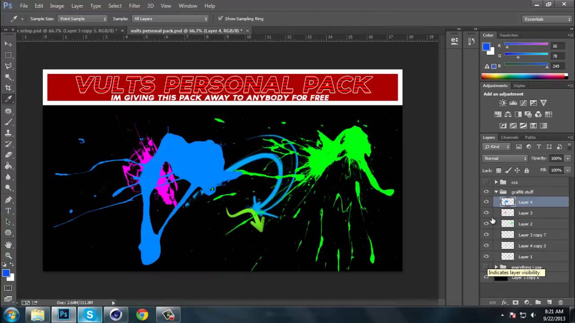Select the Brush tool
The height and width of the screenshot is (323, 575).
[8, 122]
